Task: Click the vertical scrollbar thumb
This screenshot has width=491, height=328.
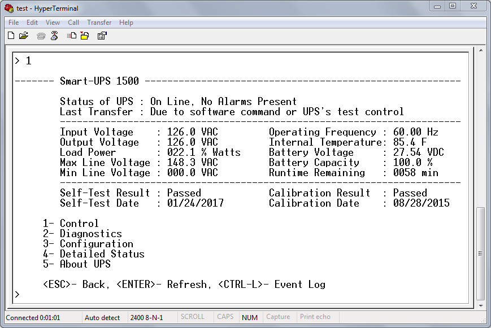Action: pyautogui.click(x=480, y=253)
